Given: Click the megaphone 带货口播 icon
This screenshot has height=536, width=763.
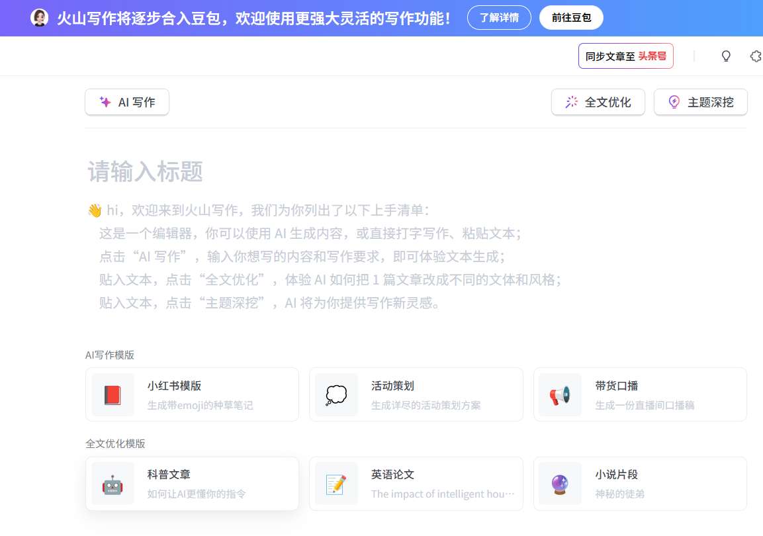Looking at the screenshot, I should click(x=560, y=395).
